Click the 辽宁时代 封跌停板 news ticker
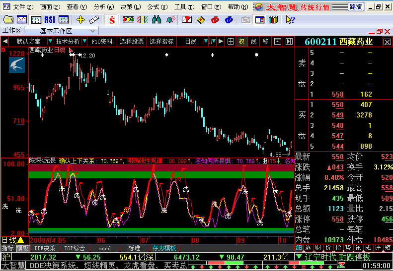 tap(337, 257)
